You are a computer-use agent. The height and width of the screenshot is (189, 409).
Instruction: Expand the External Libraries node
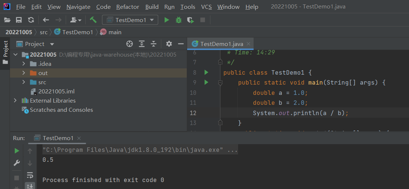click(15, 100)
